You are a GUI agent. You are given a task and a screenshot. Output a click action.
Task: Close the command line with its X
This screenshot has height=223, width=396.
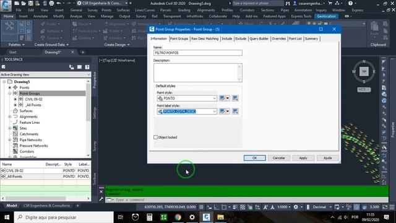[101, 191]
